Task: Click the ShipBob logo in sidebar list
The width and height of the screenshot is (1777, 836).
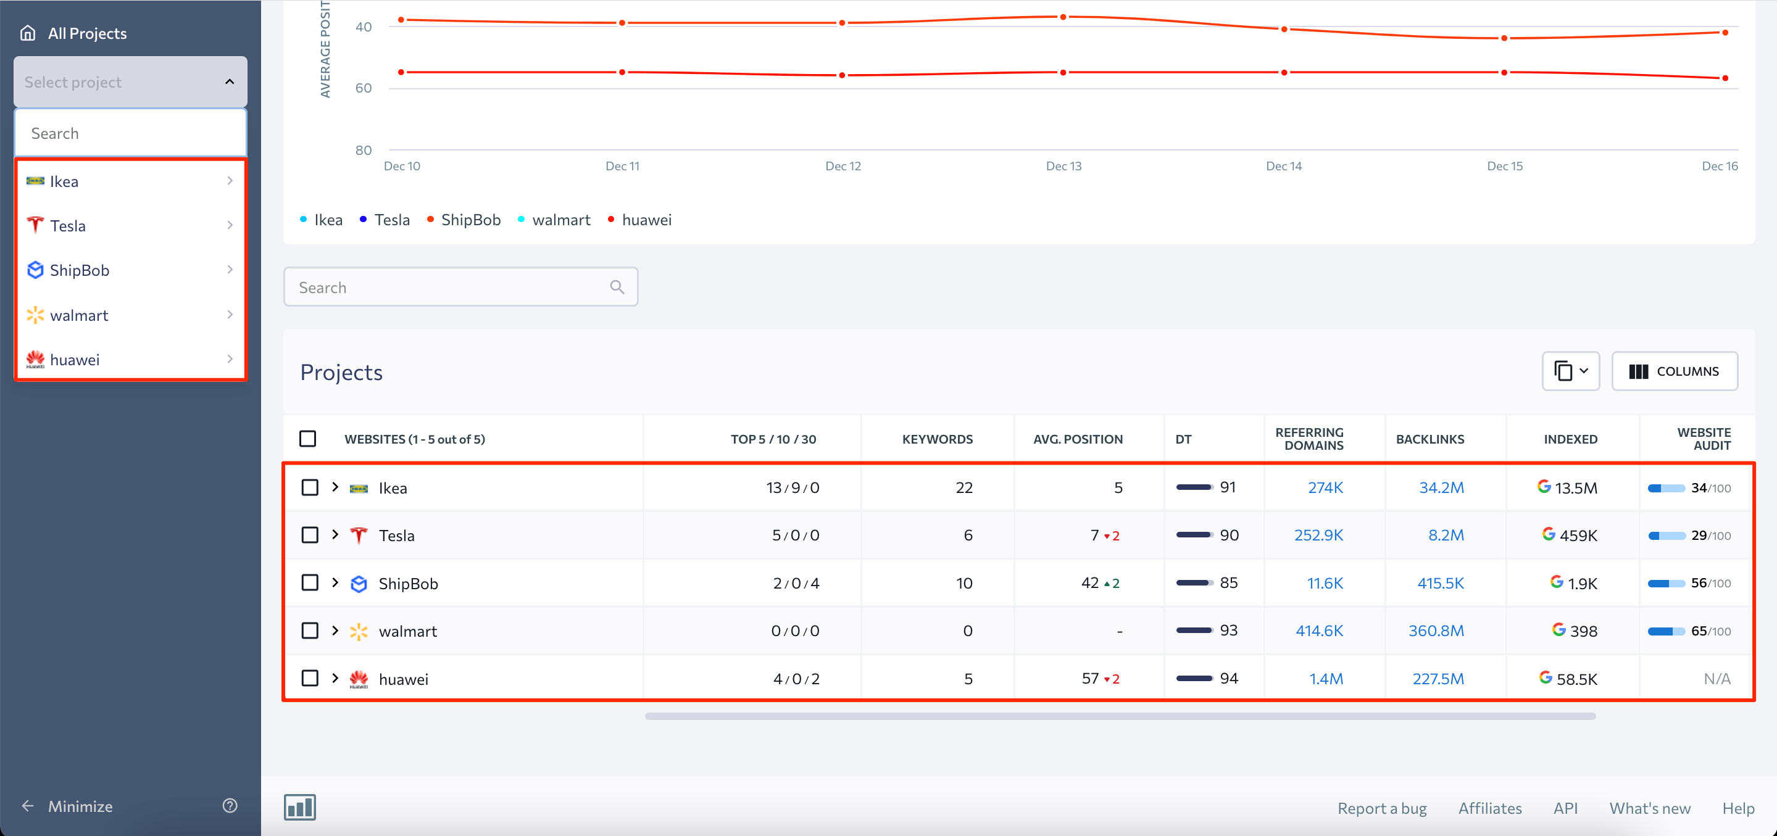Action: tap(35, 270)
